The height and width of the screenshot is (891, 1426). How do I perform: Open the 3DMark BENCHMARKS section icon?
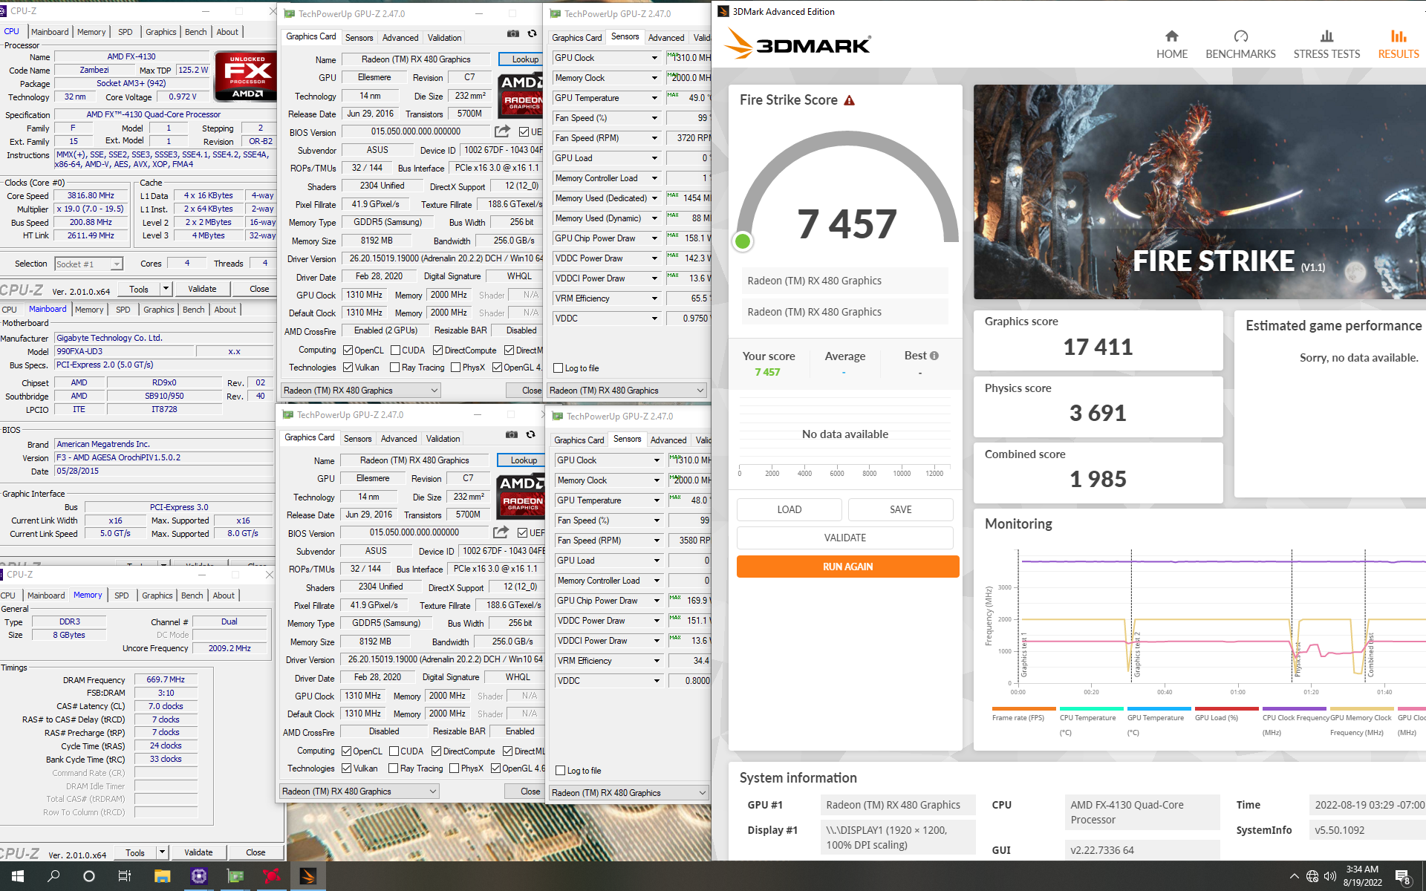(x=1240, y=36)
